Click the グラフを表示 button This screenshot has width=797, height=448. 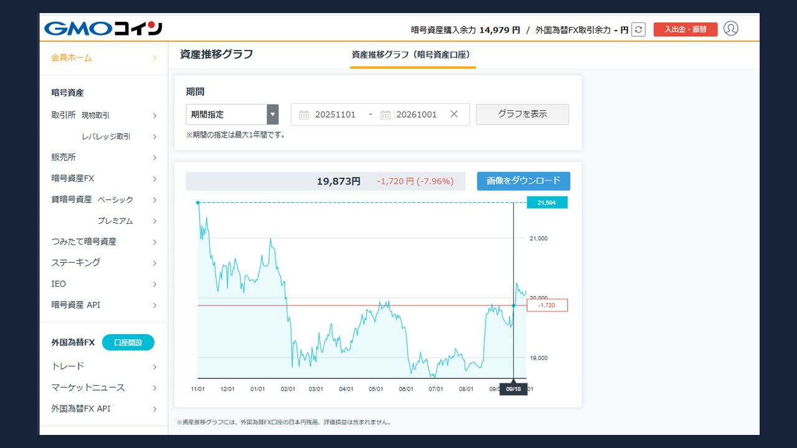(522, 114)
